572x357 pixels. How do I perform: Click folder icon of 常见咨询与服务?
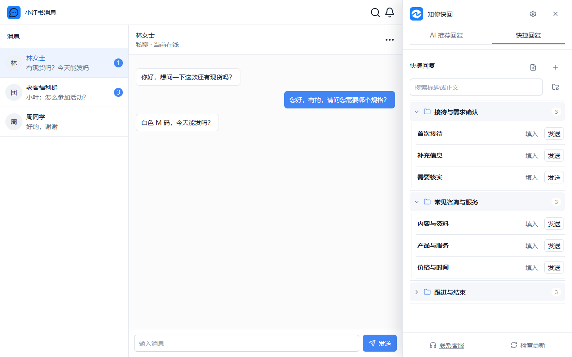(x=427, y=202)
